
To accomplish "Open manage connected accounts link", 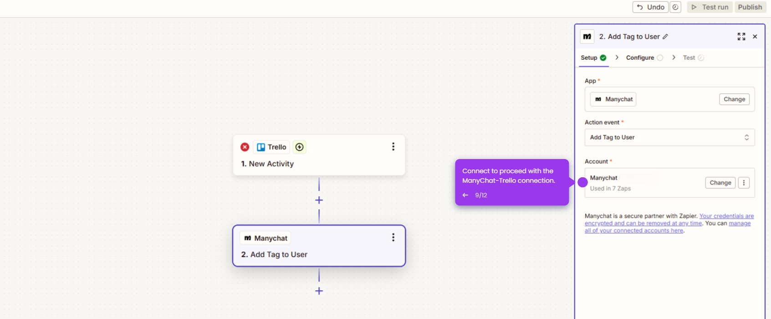I will [x=668, y=227].
